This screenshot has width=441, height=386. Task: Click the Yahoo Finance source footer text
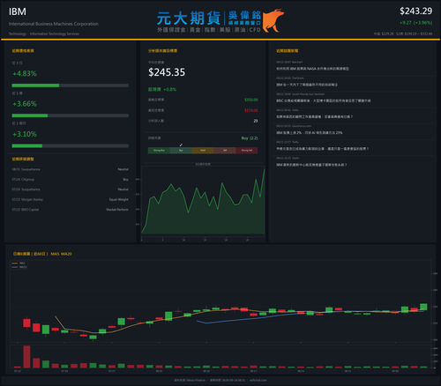pyautogui.click(x=190, y=380)
